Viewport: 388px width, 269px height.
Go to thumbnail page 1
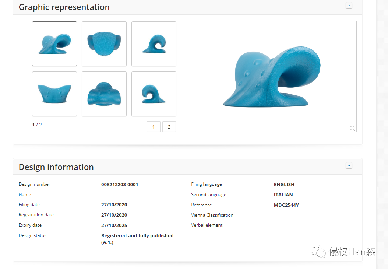tap(154, 127)
